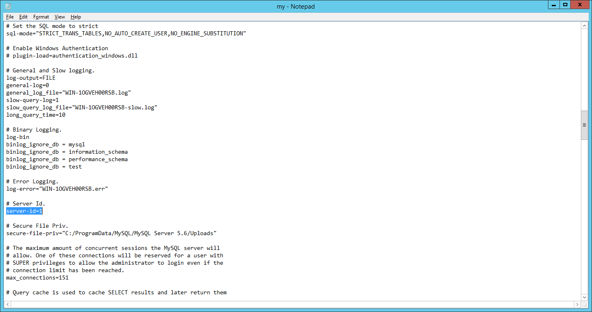Open the Help menu
592x312 pixels.
(76, 17)
